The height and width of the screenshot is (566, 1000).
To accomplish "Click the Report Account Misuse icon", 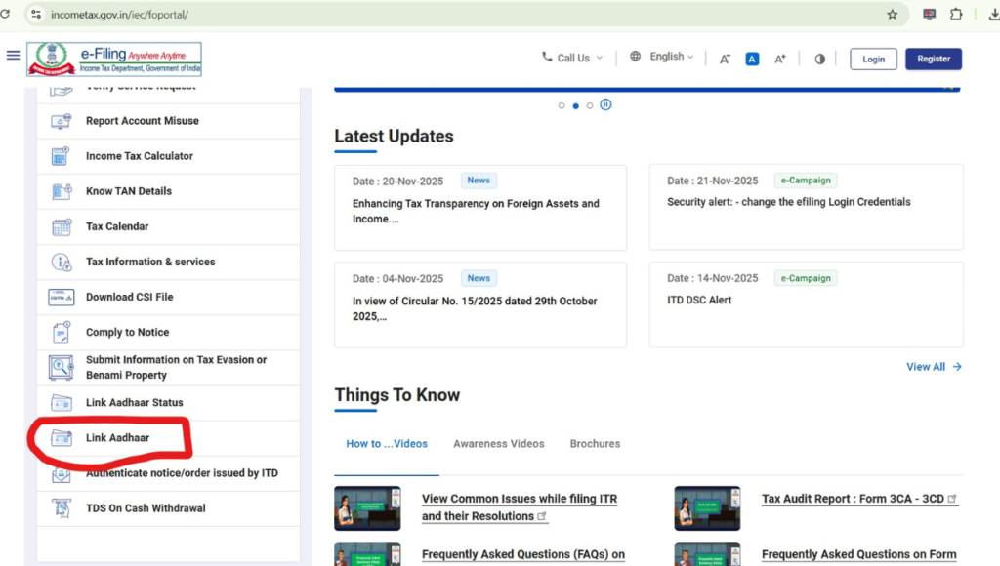I will click(61, 122).
